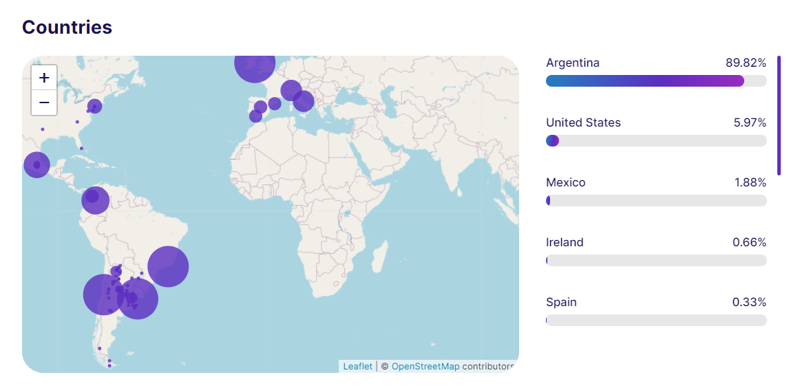
Task: Click the large bubble over Chile
Action: coord(104,294)
